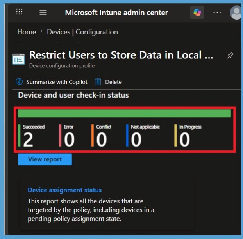The width and height of the screenshot is (243, 239).
Task: Toggle the hamburger navigation menu
Action: [43, 13]
